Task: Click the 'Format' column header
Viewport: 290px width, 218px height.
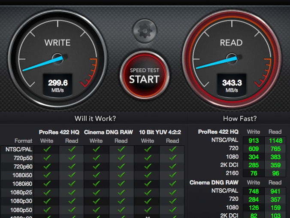Action: (x=23, y=141)
